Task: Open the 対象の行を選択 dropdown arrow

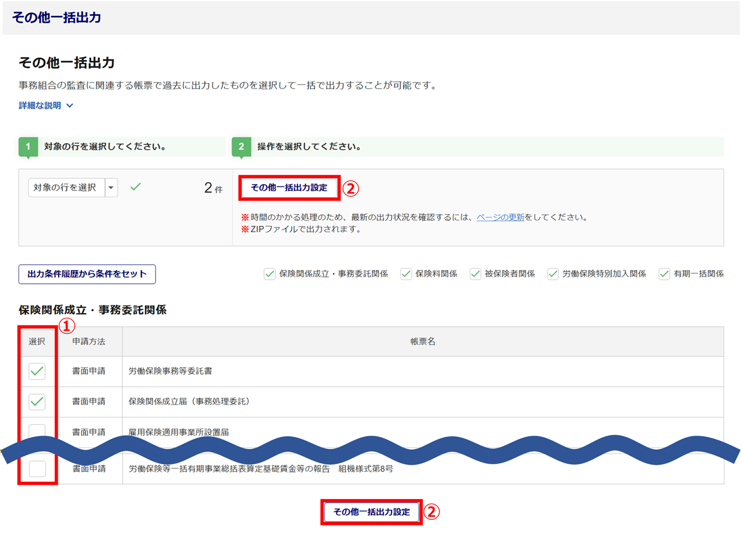Action: 111,187
